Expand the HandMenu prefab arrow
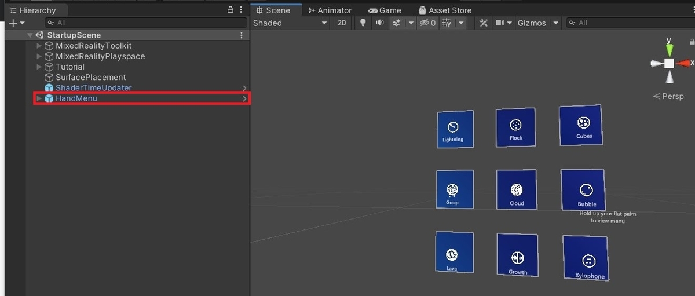This screenshot has height=296, width=695. tap(39, 98)
